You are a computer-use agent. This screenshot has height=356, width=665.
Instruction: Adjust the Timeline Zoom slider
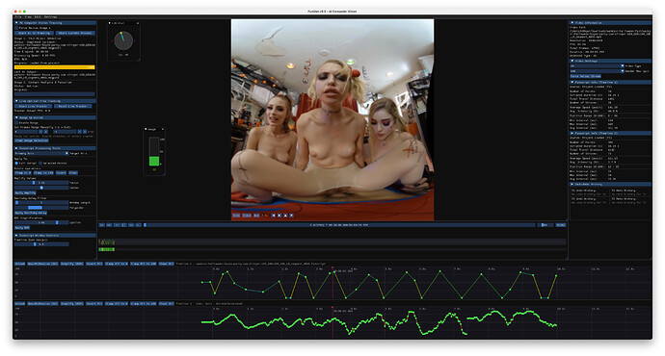[41, 244]
